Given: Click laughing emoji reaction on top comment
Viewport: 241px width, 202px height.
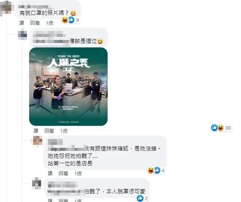Looking at the screenshot, I should (65, 20).
